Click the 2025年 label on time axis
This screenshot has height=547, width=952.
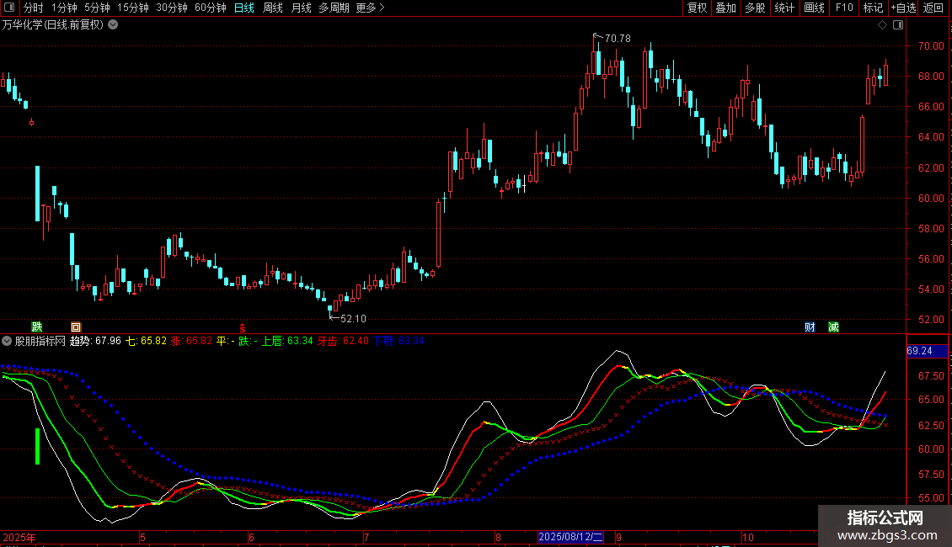point(19,537)
